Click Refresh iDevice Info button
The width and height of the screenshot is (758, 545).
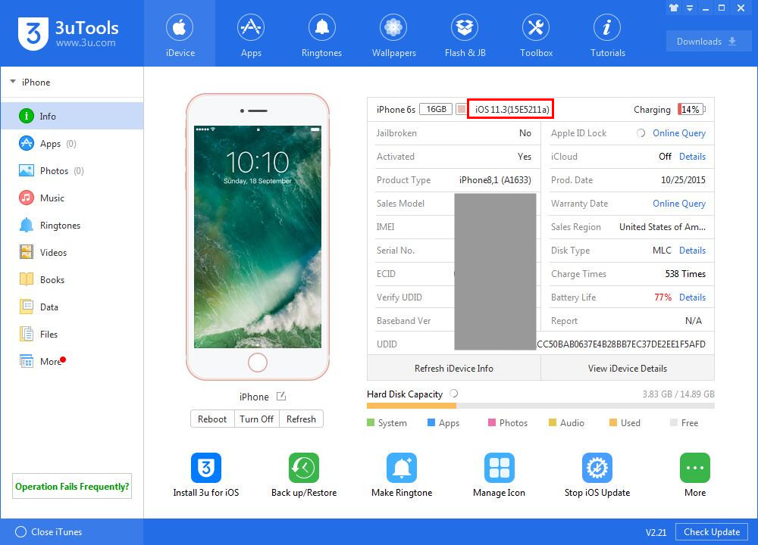[454, 369]
